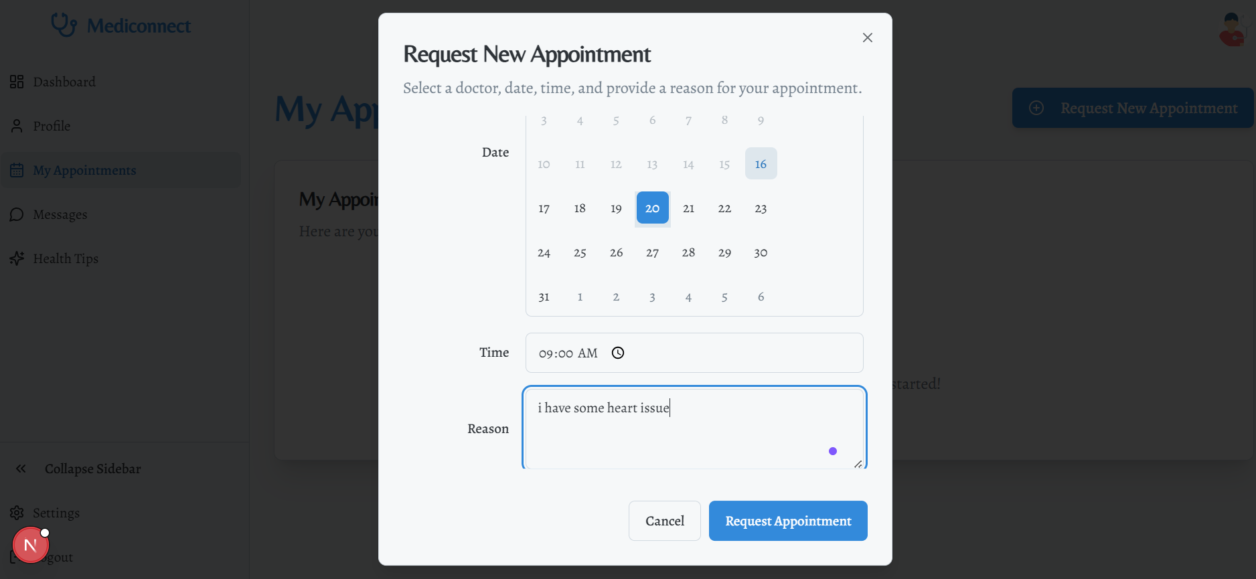Image resolution: width=1256 pixels, height=579 pixels.
Task: Close the Request New Appointment dialog
Action: (867, 37)
